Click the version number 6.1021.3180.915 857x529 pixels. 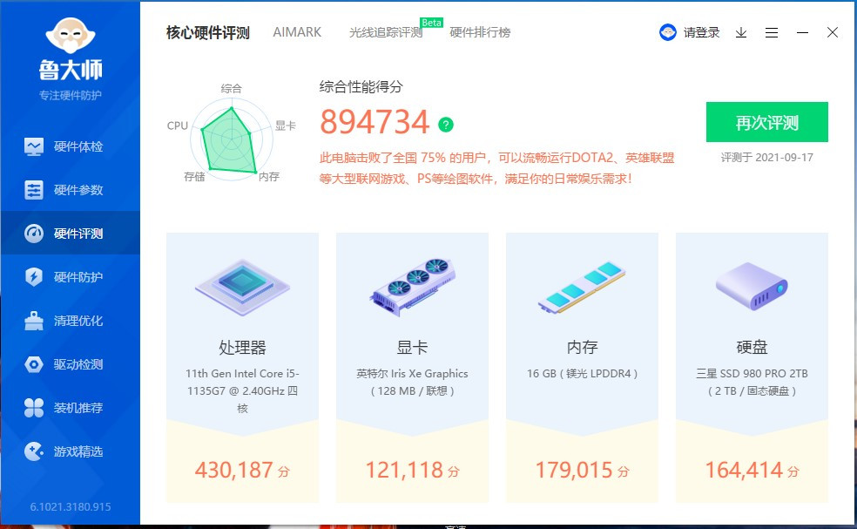pyautogui.click(x=71, y=507)
